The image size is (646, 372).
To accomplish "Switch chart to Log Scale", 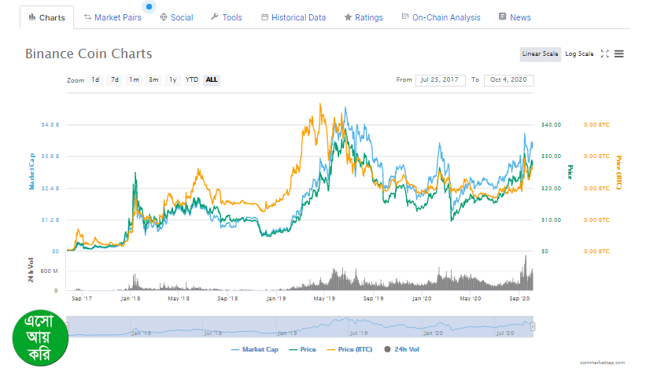I will (x=579, y=53).
